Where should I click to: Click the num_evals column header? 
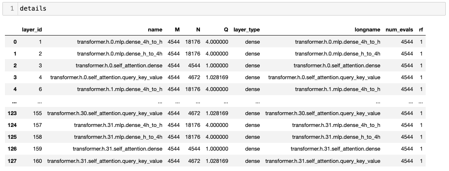[x=399, y=30]
